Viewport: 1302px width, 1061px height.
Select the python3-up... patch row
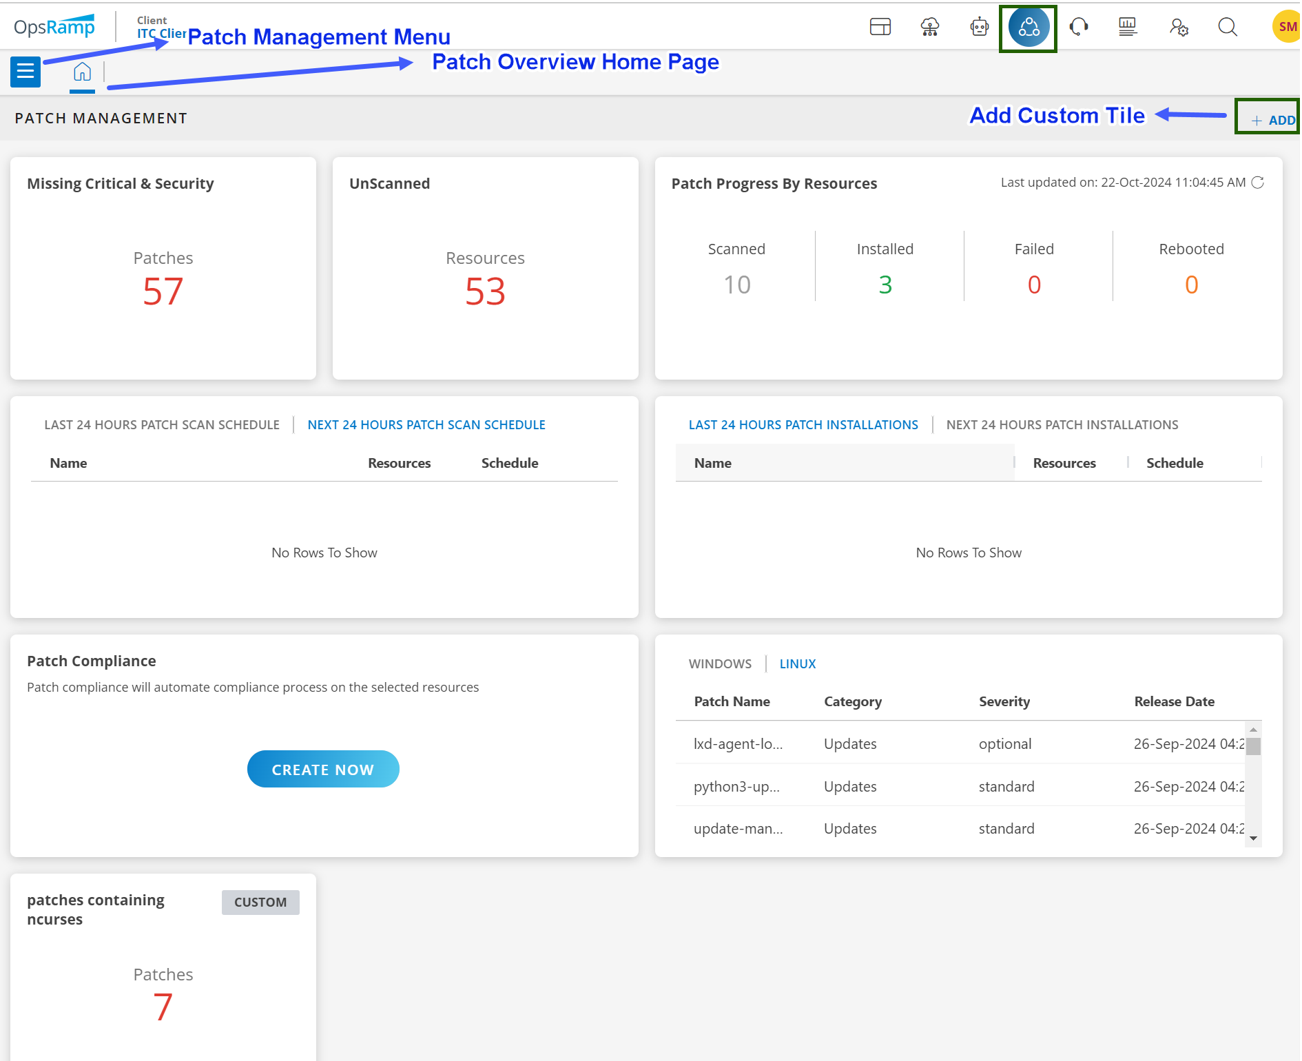click(x=960, y=786)
